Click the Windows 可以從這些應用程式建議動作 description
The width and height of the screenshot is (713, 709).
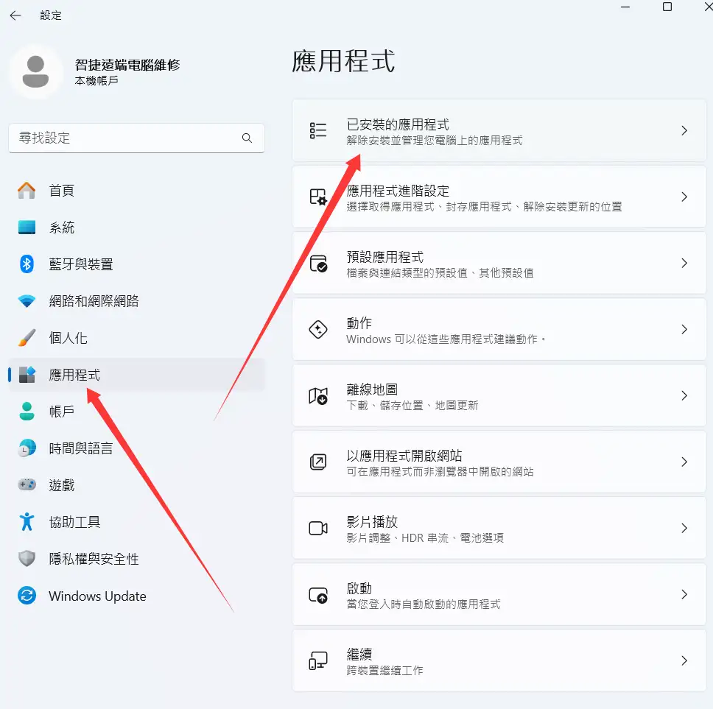click(446, 339)
